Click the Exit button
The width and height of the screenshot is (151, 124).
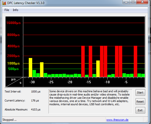pyautogui.click(x=140, y=110)
